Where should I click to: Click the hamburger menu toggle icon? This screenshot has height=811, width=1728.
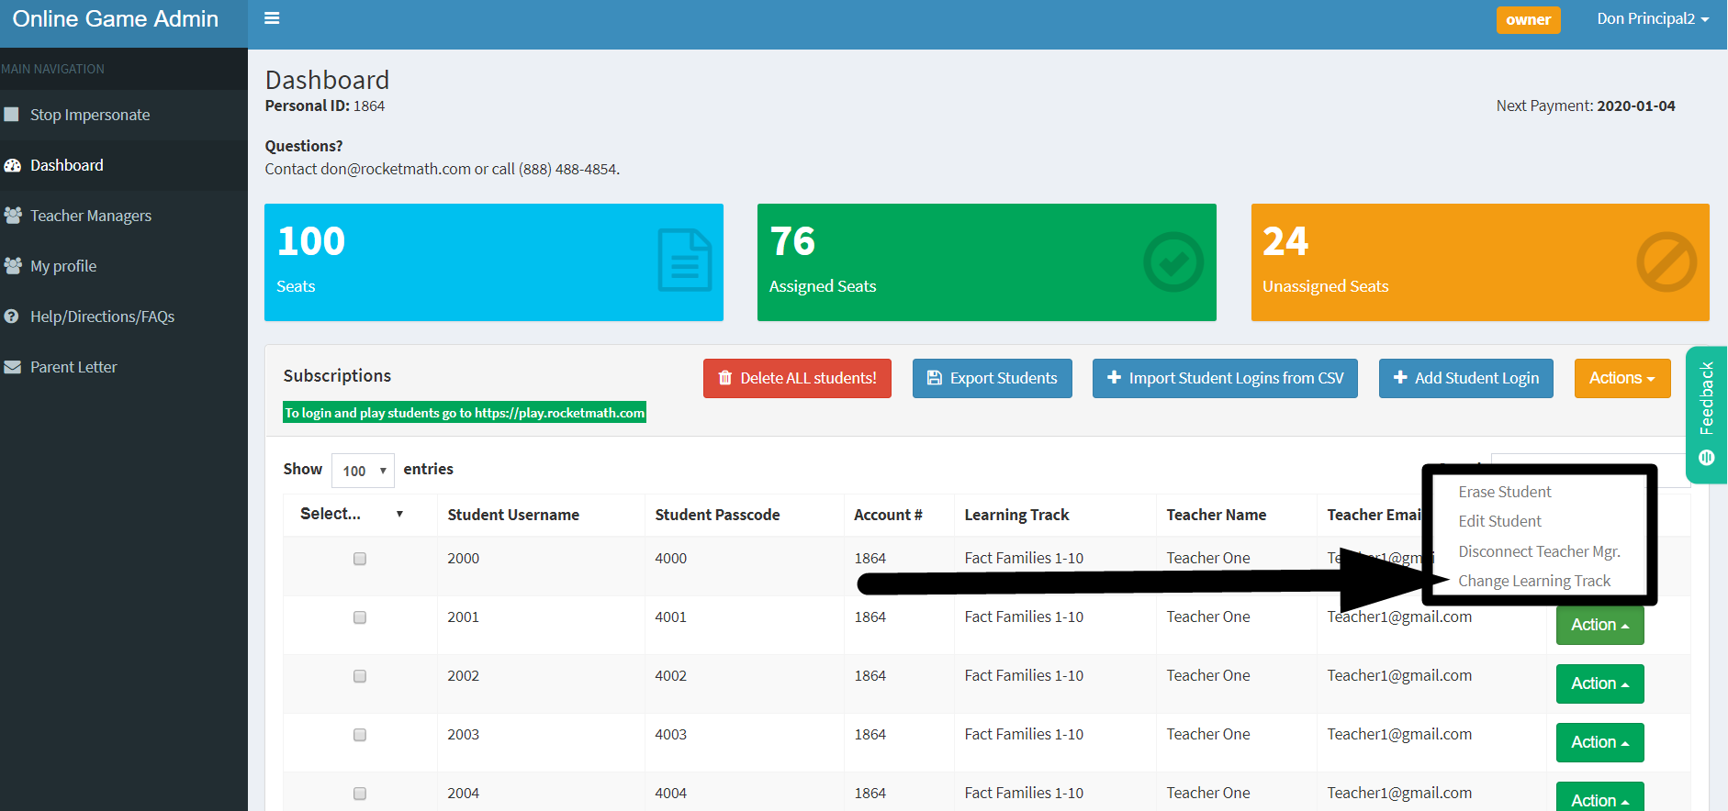point(272,18)
